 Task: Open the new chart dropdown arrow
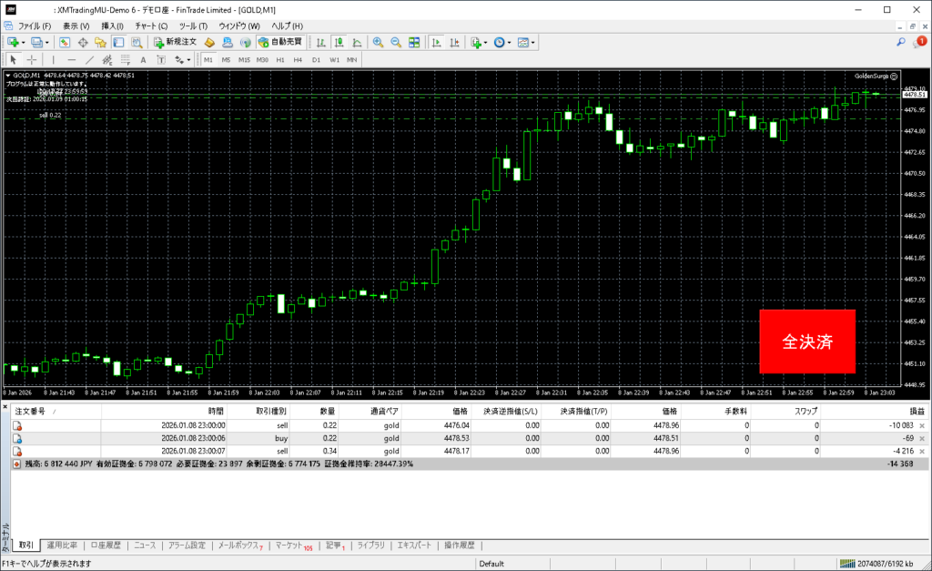pos(24,42)
